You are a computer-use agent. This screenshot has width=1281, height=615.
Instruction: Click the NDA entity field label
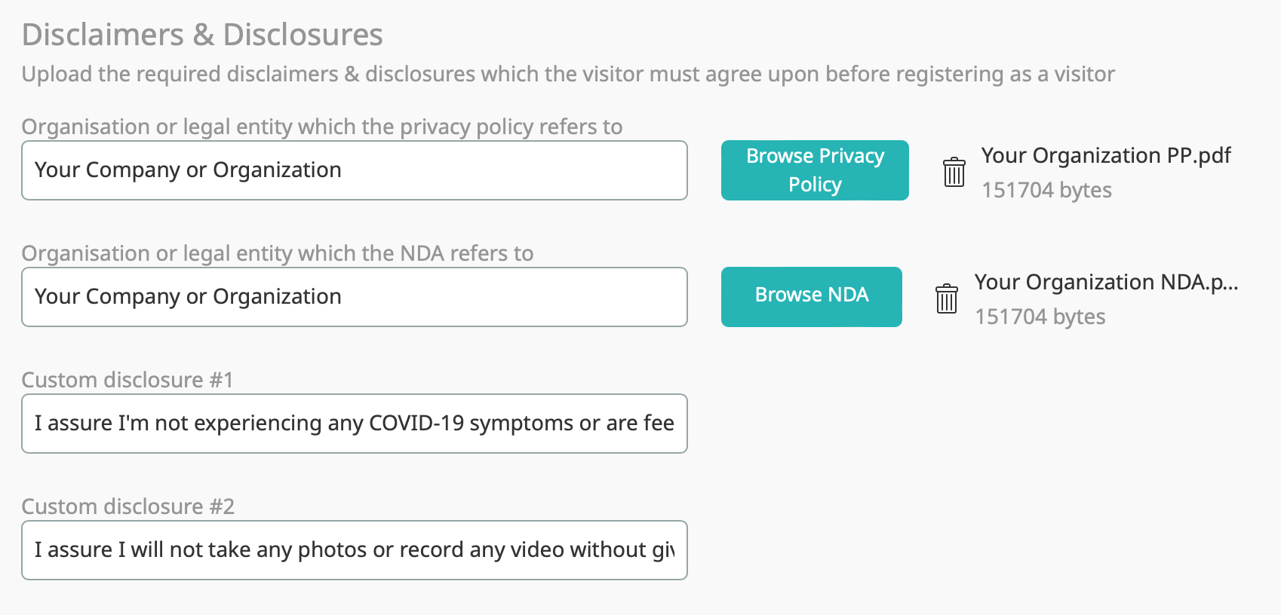click(278, 253)
